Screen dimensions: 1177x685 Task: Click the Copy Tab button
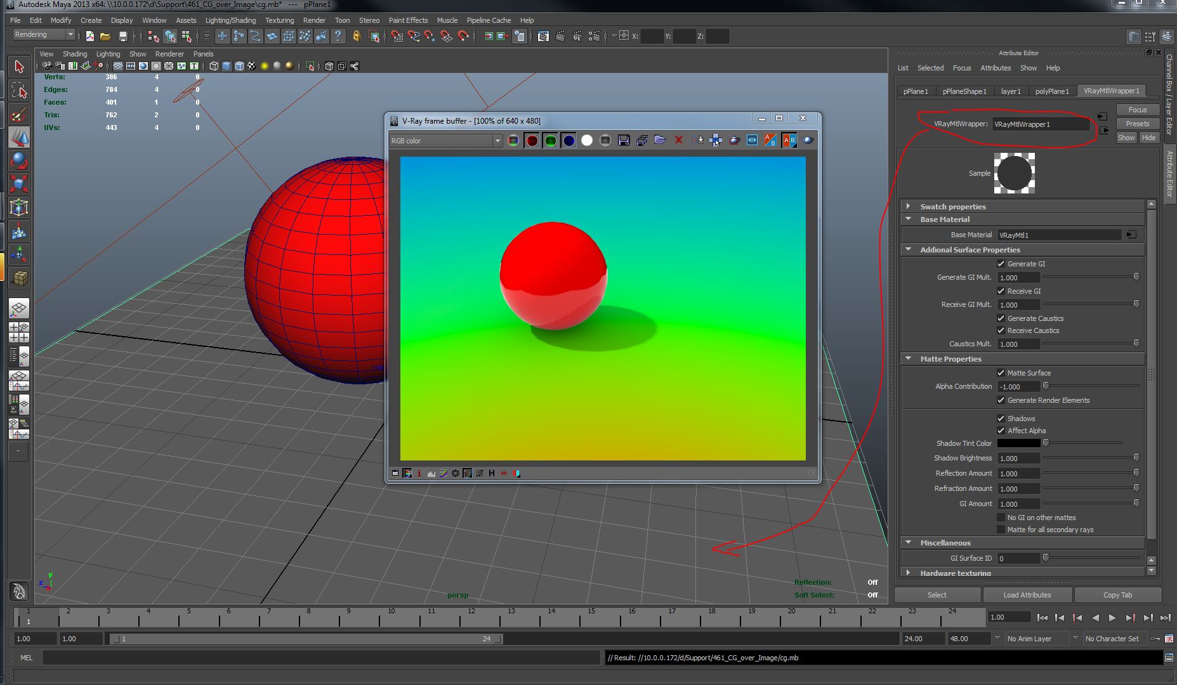click(x=1117, y=595)
